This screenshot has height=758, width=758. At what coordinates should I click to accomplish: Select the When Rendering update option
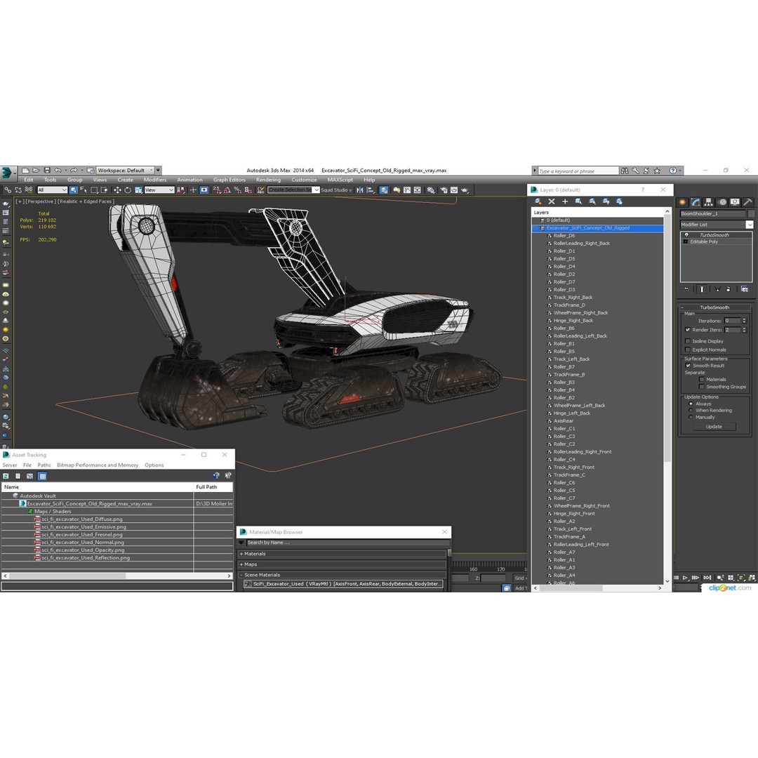click(x=691, y=411)
